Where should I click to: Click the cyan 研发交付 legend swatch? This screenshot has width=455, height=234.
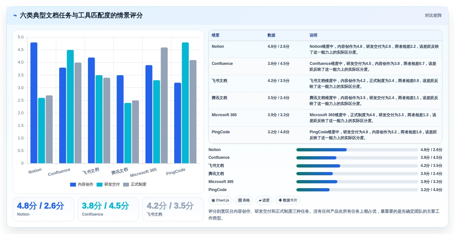click(100, 185)
